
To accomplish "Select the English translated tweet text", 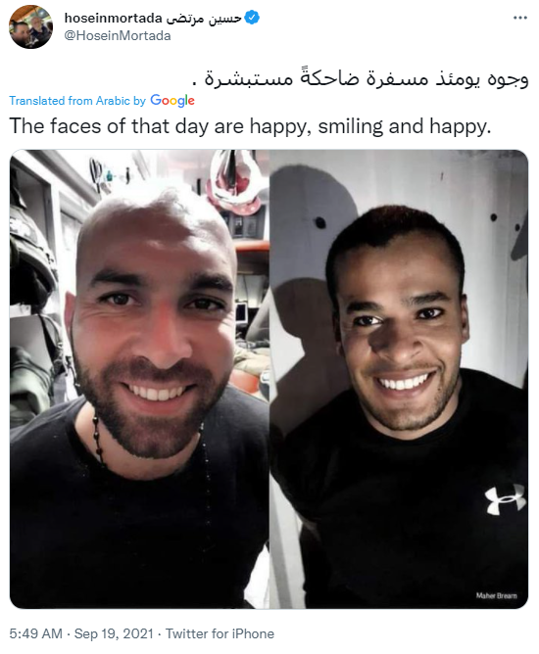I will pos(250,126).
